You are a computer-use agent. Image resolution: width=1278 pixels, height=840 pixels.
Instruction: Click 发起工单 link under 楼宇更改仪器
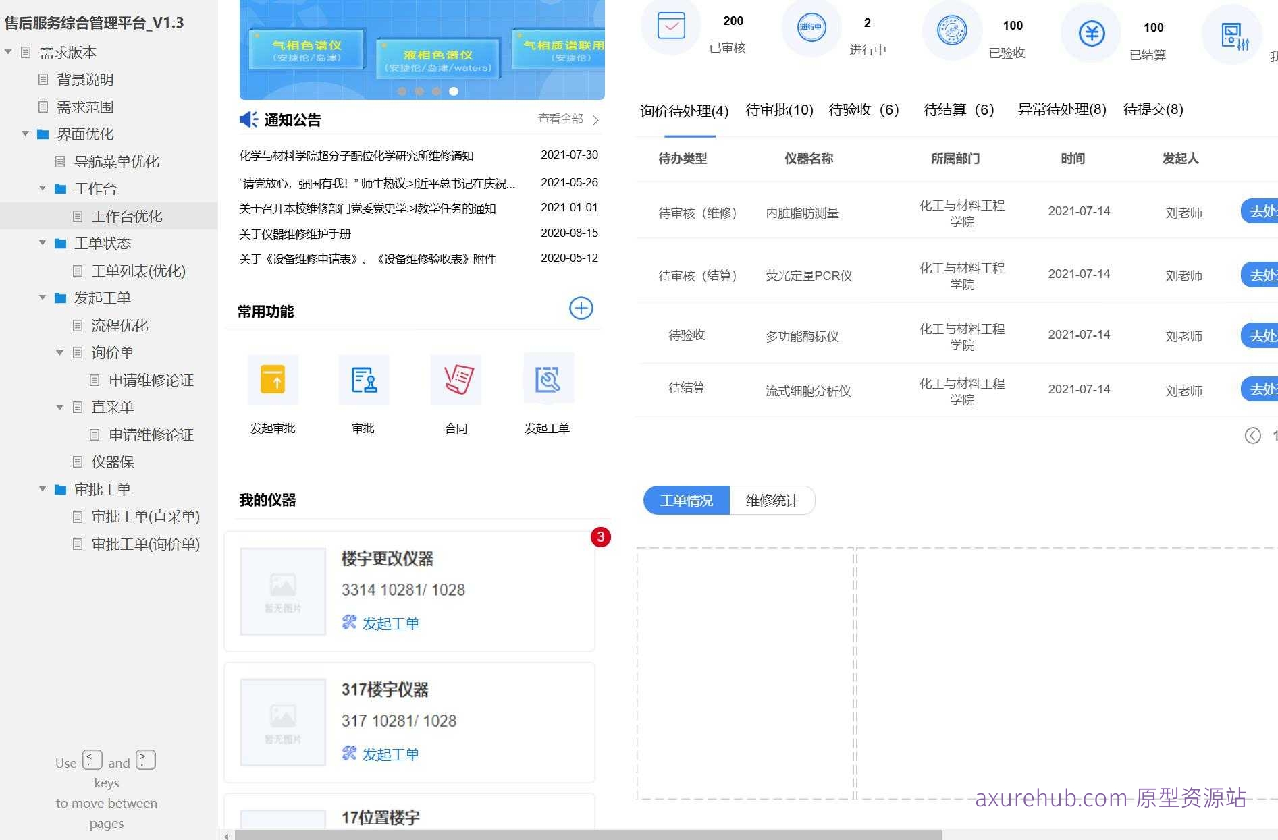[x=390, y=623]
